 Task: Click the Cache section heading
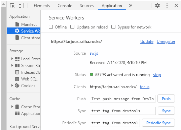click(15, 99)
